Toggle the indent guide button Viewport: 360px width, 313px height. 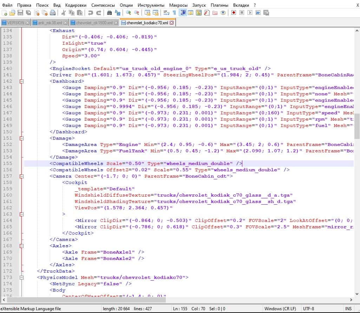click(183, 13)
